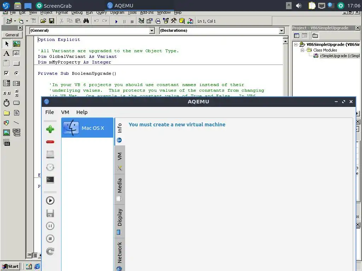362x271 pixels.
Task: Switch to the Media tab in AQEMU
Action: click(119, 189)
